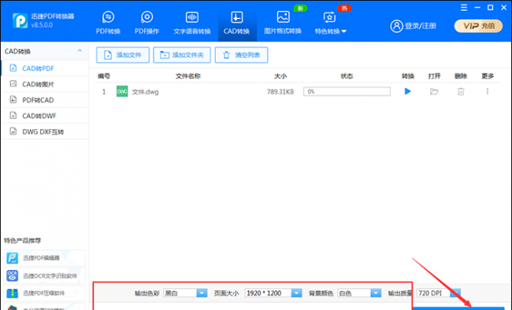Open 迅捷PDF编辑器 recommended product
The height and width of the screenshot is (310, 512).
pos(44,258)
